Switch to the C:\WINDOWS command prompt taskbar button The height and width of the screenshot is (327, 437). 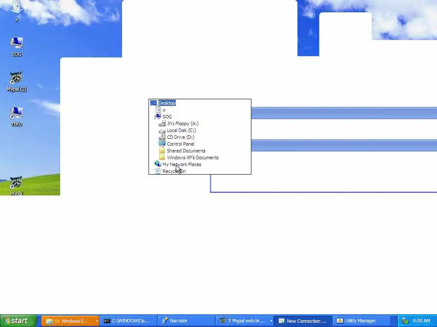(128, 321)
